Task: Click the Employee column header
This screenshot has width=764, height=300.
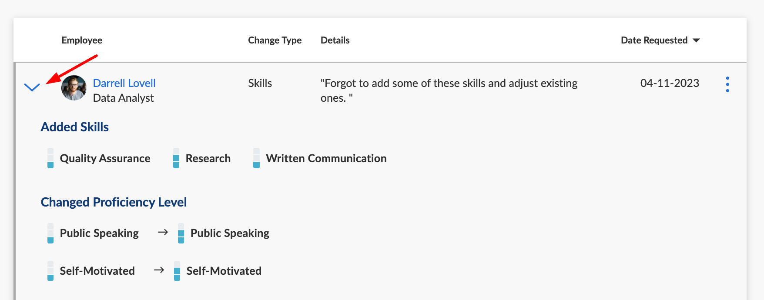Action: click(82, 40)
